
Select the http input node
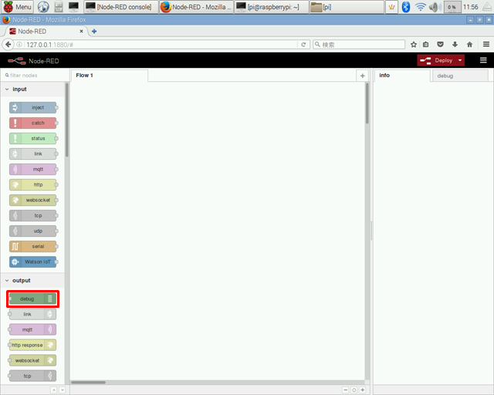(x=32, y=185)
